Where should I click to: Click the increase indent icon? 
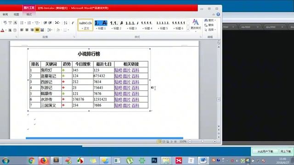pos(50,23)
